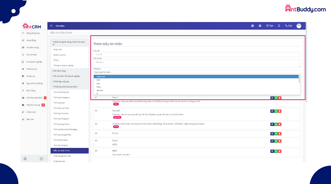Open Nhiệm vụ in sidebar

pyautogui.click(x=31, y=76)
